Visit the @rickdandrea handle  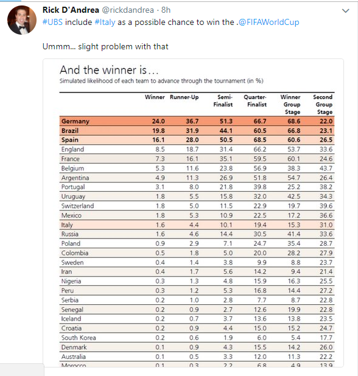tap(128, 10)
